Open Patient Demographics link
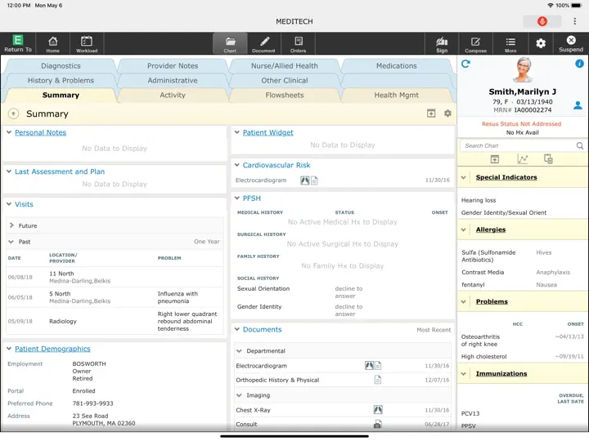Image resolution: width=589 pixels, height=441 pixels. click(x=52, y=349)
